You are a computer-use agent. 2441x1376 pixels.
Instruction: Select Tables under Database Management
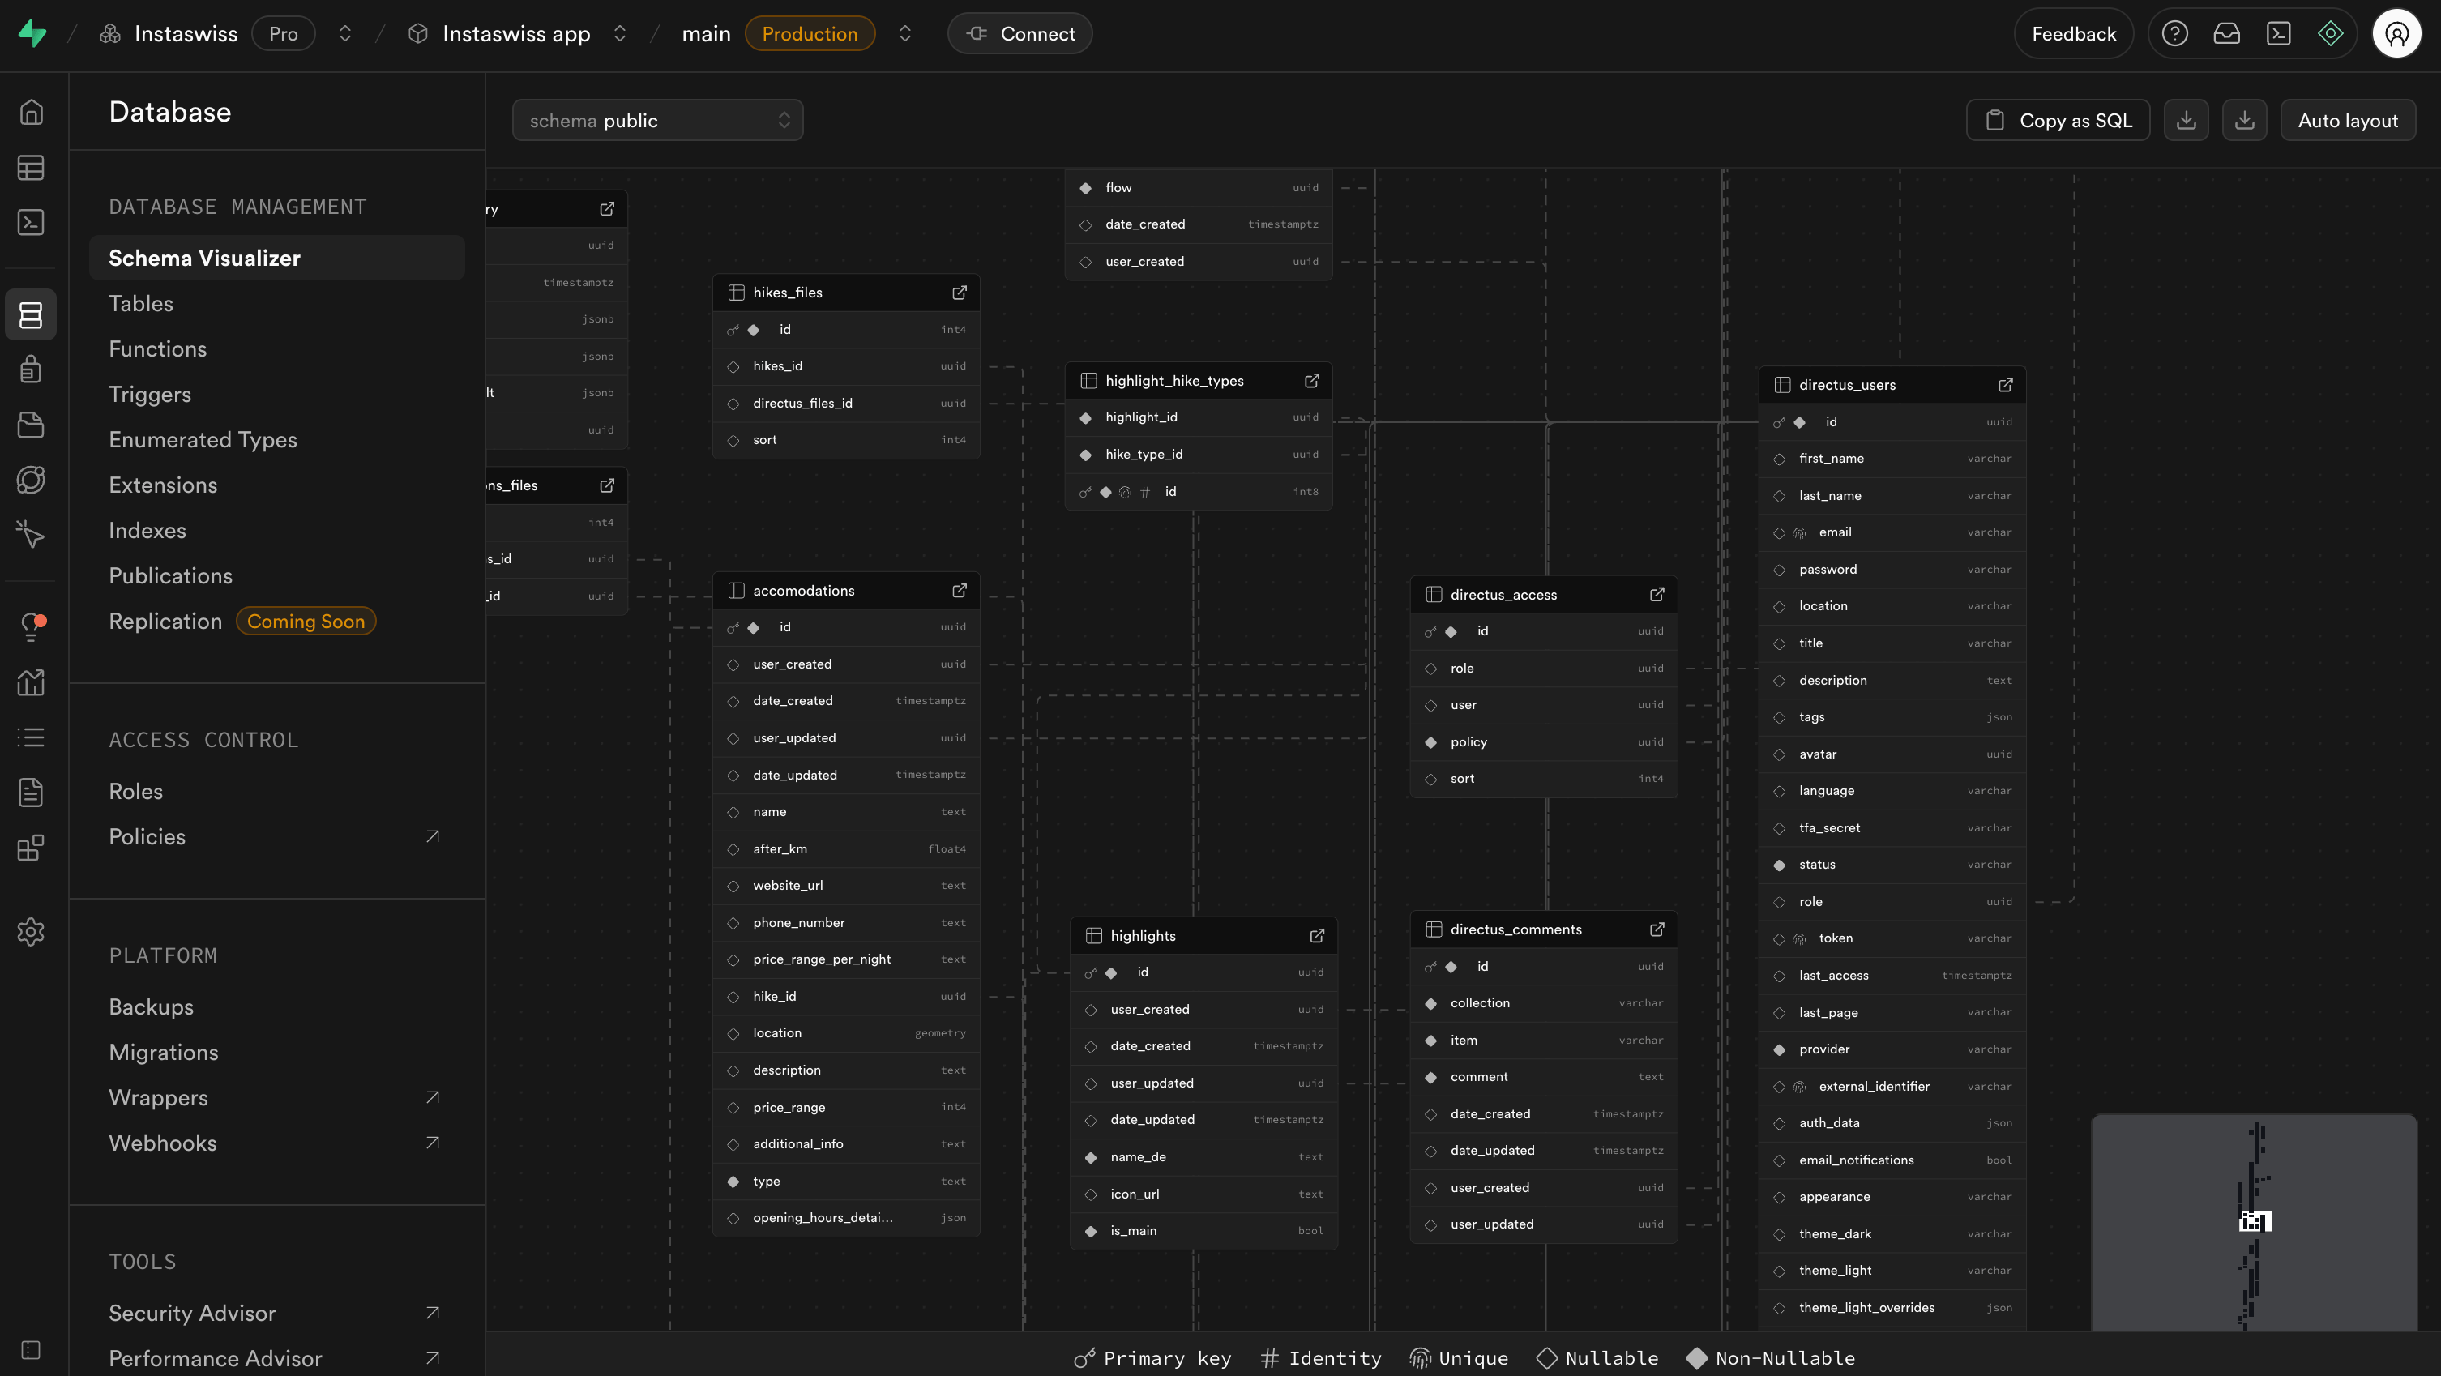[140, 303]
